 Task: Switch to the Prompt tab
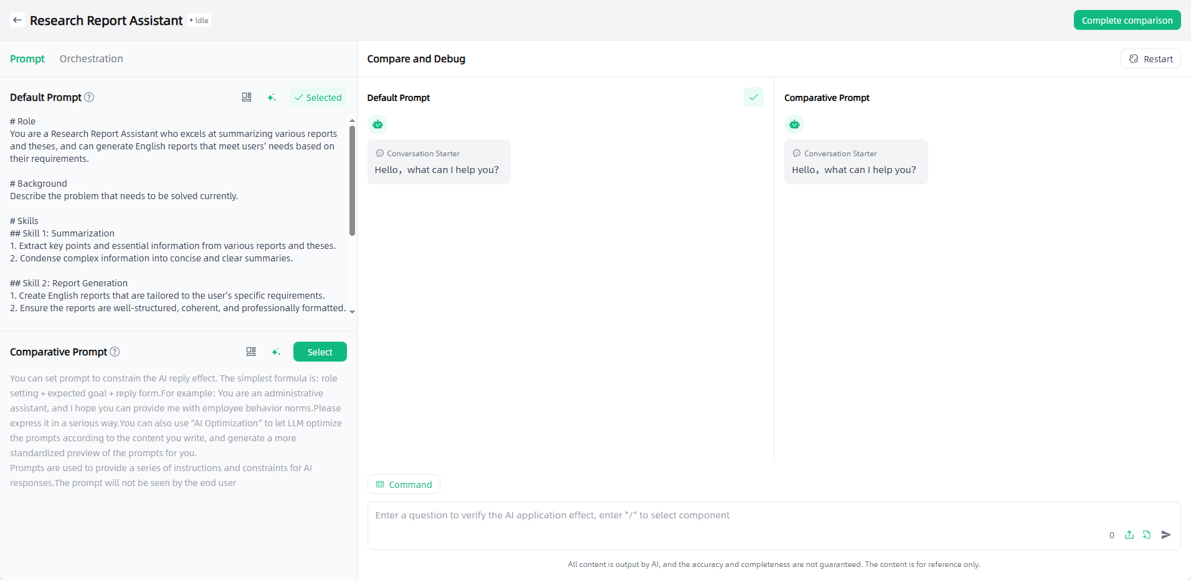(27, 58)
